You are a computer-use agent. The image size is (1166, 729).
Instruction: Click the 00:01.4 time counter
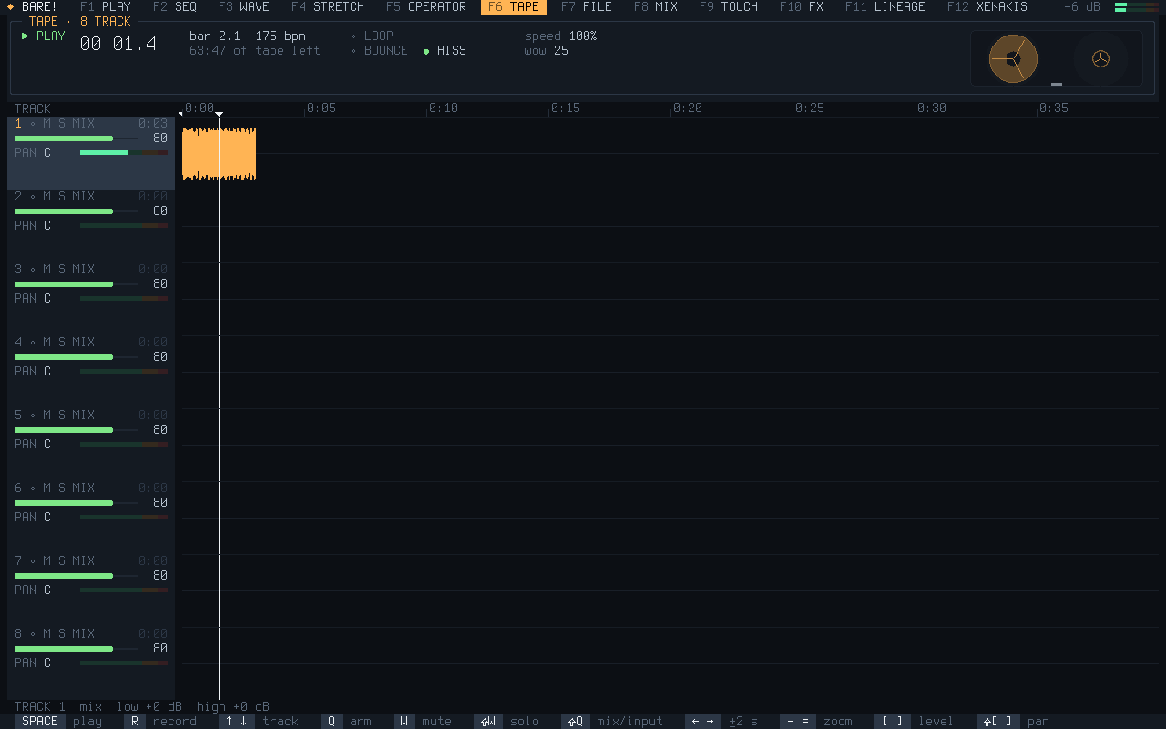[x=118, y=44]
